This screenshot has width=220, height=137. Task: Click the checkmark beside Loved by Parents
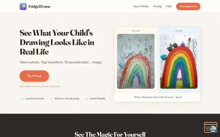[x=22, y=99]
